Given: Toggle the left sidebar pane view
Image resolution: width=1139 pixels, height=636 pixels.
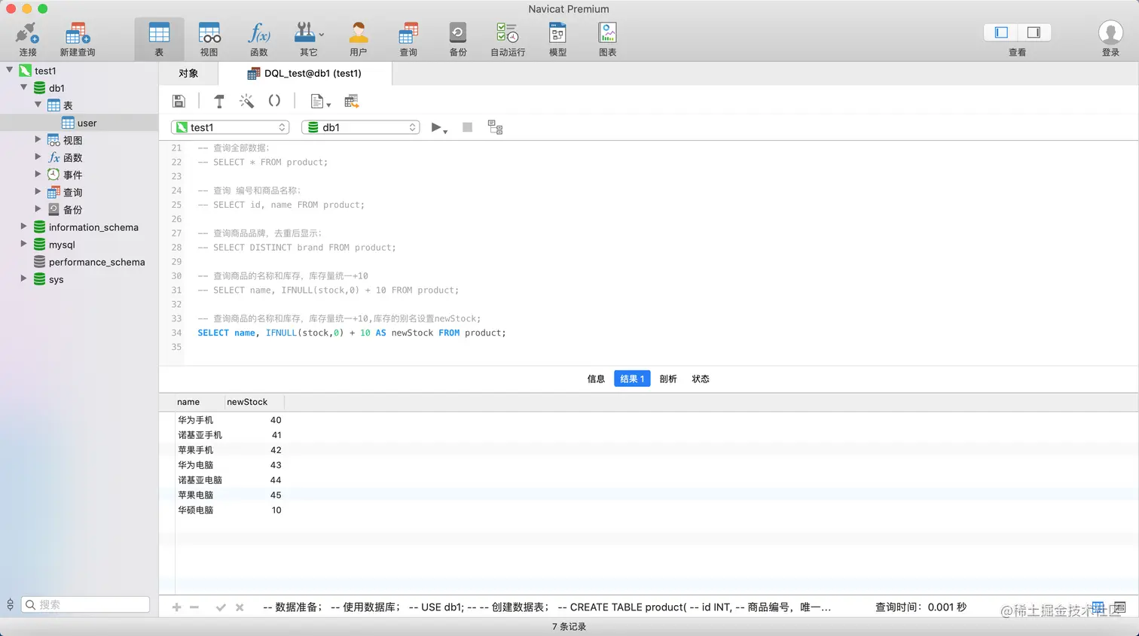Looking at the screenshot, I should click(1001, 32).
